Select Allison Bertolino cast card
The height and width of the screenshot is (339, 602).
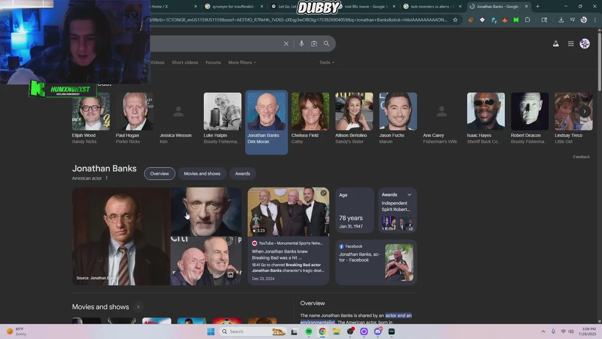pyautogui.click(x=354, y=119)
